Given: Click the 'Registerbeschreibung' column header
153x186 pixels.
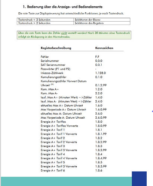Looking at the screenshot, I should click(56, 48).
